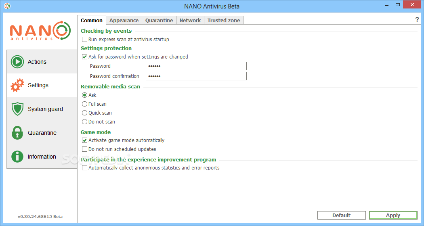Viewport: 424px width, 226px height.
Task: Click the 'Game mode' heading
Action: pyautogui.click(x=96, y=132)
